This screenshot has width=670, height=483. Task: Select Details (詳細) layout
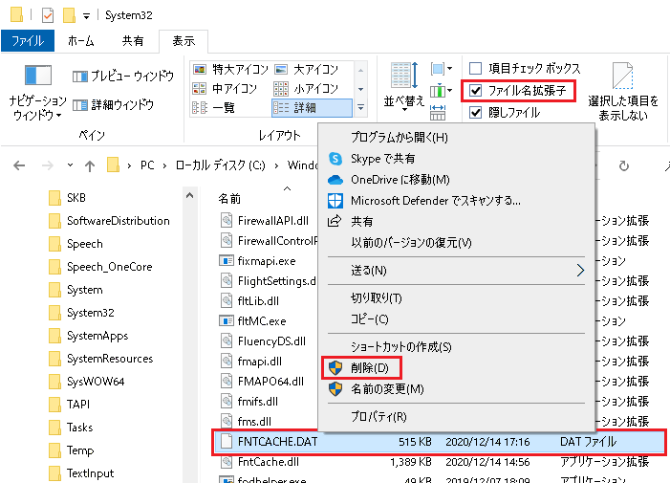312,108
